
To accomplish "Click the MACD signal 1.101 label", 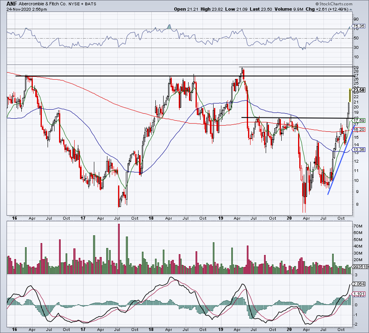I will coord(359,294).
